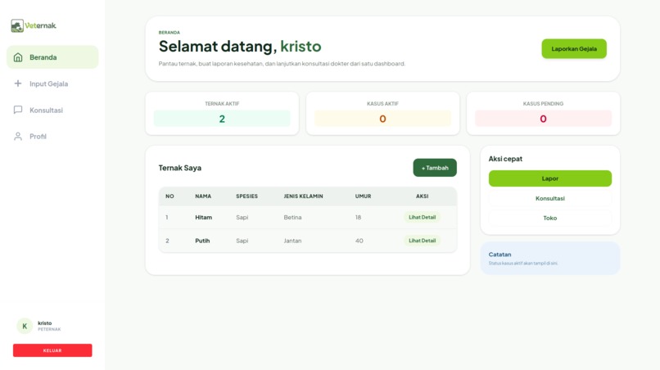Click the Ternak Saya heading
Image resolution: width=660 pixels, height=370 pixels.
click(x=179, y=168)
